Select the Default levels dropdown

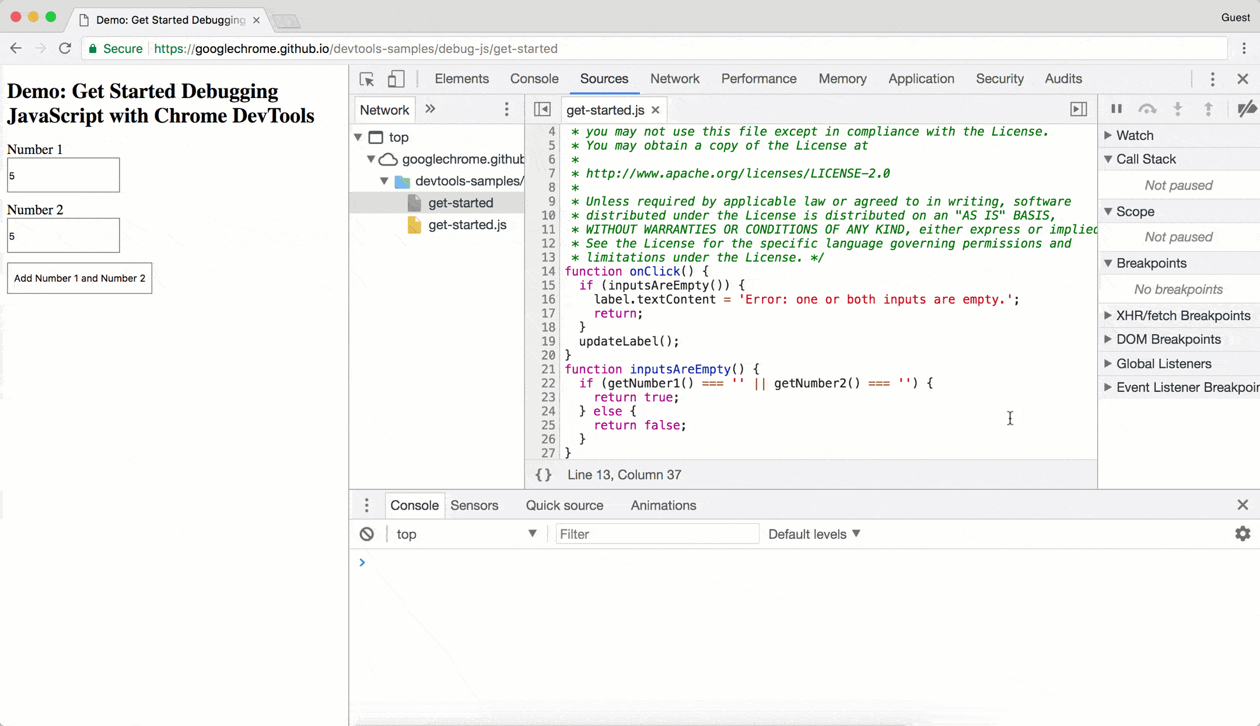[814, 534]
